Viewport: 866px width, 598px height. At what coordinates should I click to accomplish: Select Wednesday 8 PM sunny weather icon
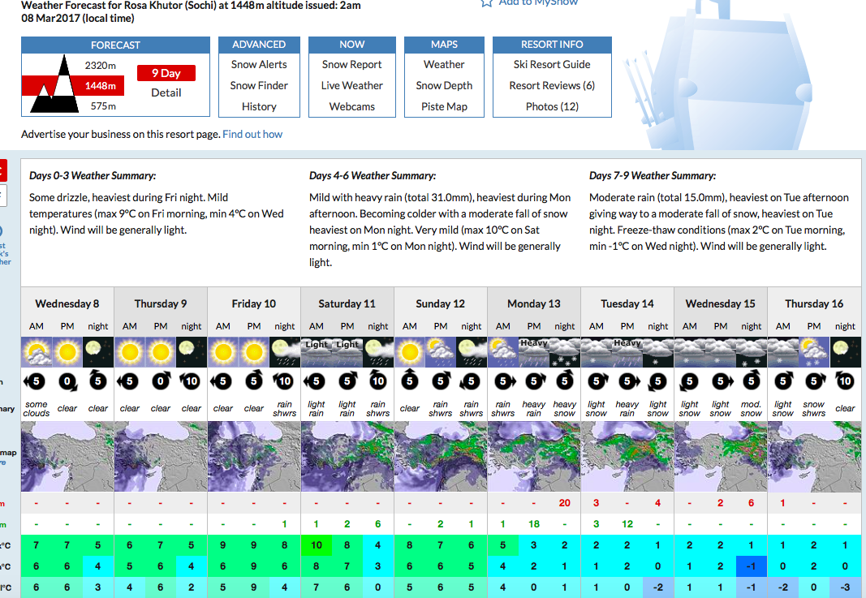(x=67, y=351)
